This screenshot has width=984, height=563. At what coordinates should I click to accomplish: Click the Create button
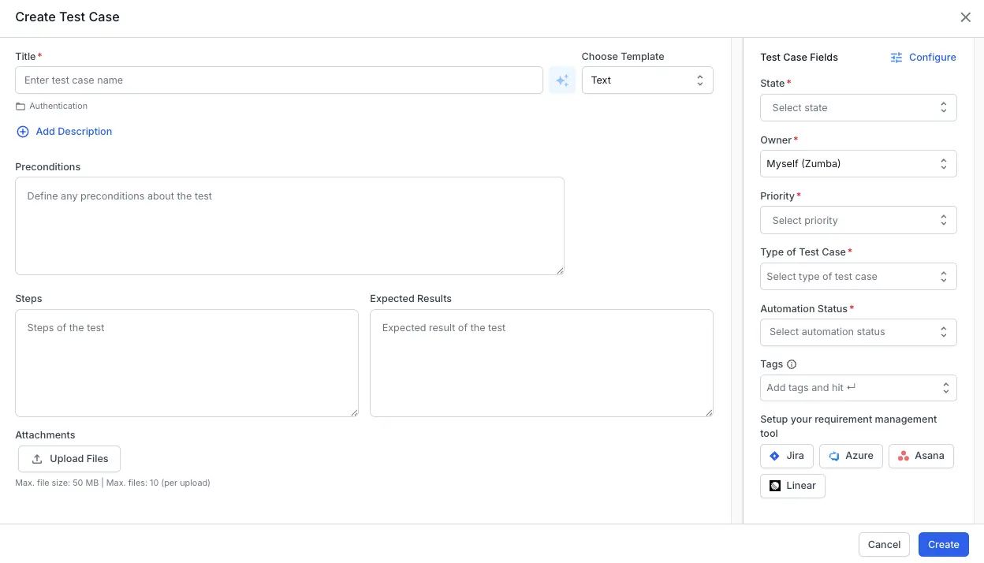coord(943,545)
